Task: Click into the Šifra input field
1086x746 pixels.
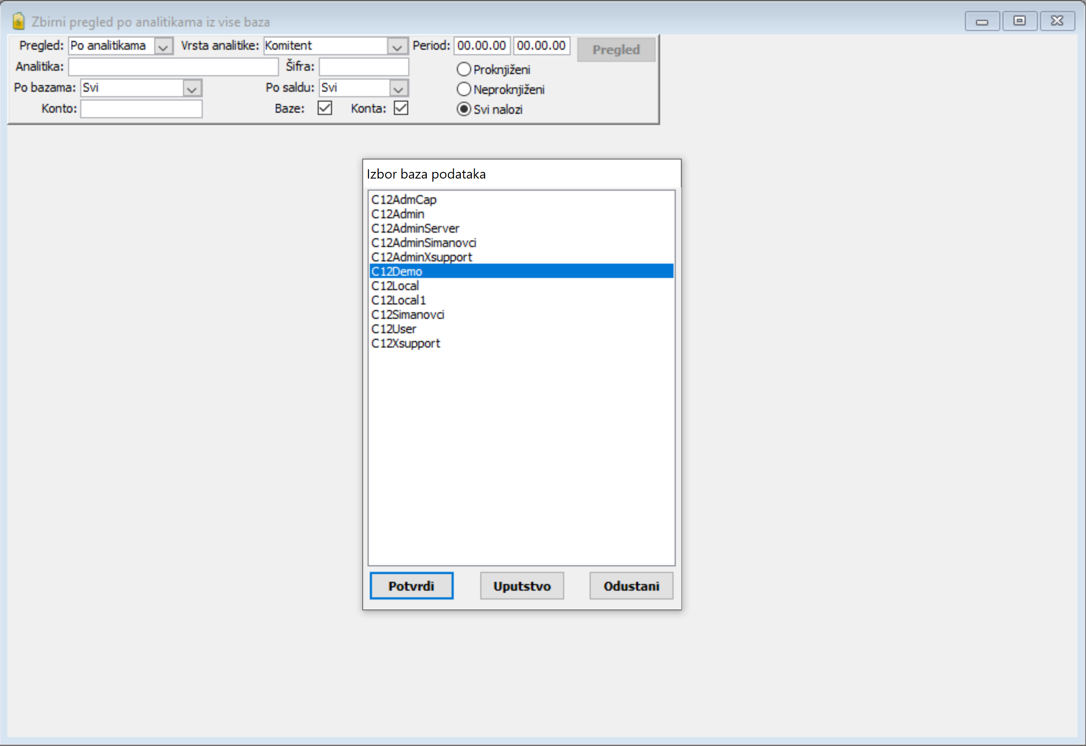Action: coord(364,67)
